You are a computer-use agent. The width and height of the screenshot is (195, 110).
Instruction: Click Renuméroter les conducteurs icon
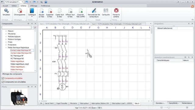coord(94,11)
